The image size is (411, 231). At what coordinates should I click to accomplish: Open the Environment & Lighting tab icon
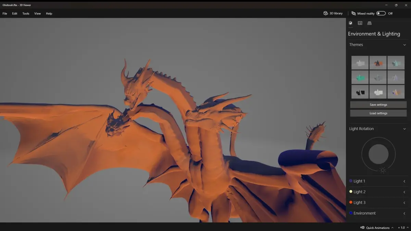[350, 23]
